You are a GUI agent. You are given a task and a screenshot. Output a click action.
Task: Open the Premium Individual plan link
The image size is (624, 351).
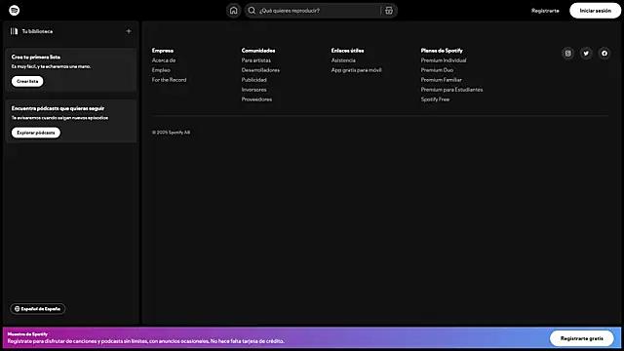444,60
